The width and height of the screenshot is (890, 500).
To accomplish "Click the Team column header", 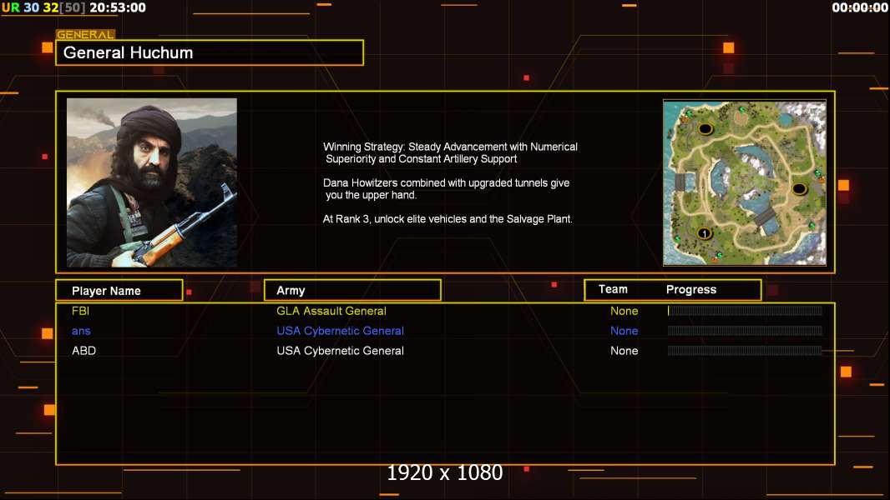I will [x=613, y=289].
